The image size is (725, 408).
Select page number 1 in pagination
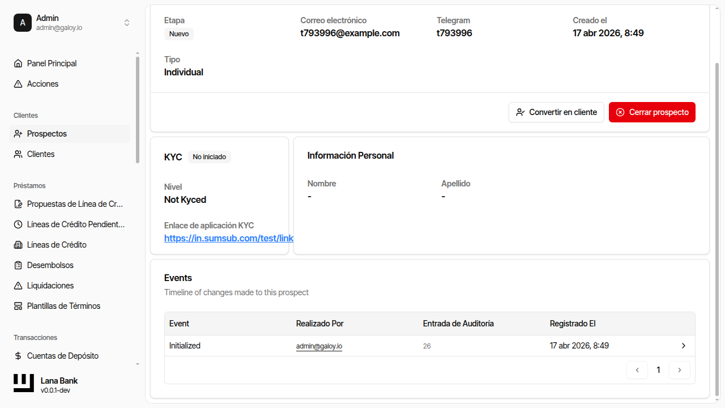click(658, 369)
